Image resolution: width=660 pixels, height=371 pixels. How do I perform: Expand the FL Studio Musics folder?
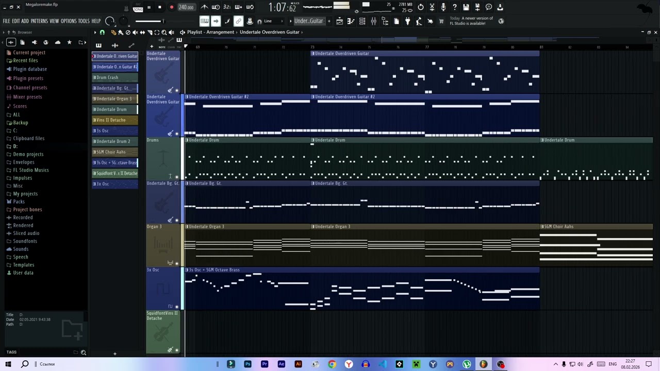(x=31, y=170)
